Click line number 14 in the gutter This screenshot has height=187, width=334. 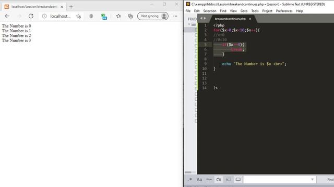coord(204,88)
